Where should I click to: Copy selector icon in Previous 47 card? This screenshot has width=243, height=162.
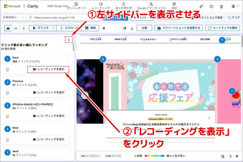point(7,93)
